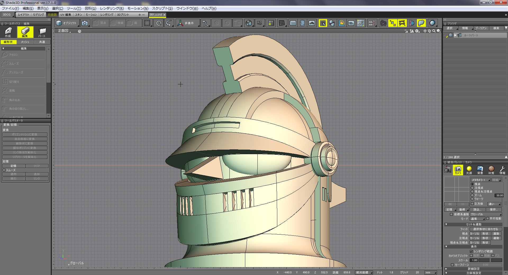Click the 読込... button
508x275 pixels.
point(478,209)
